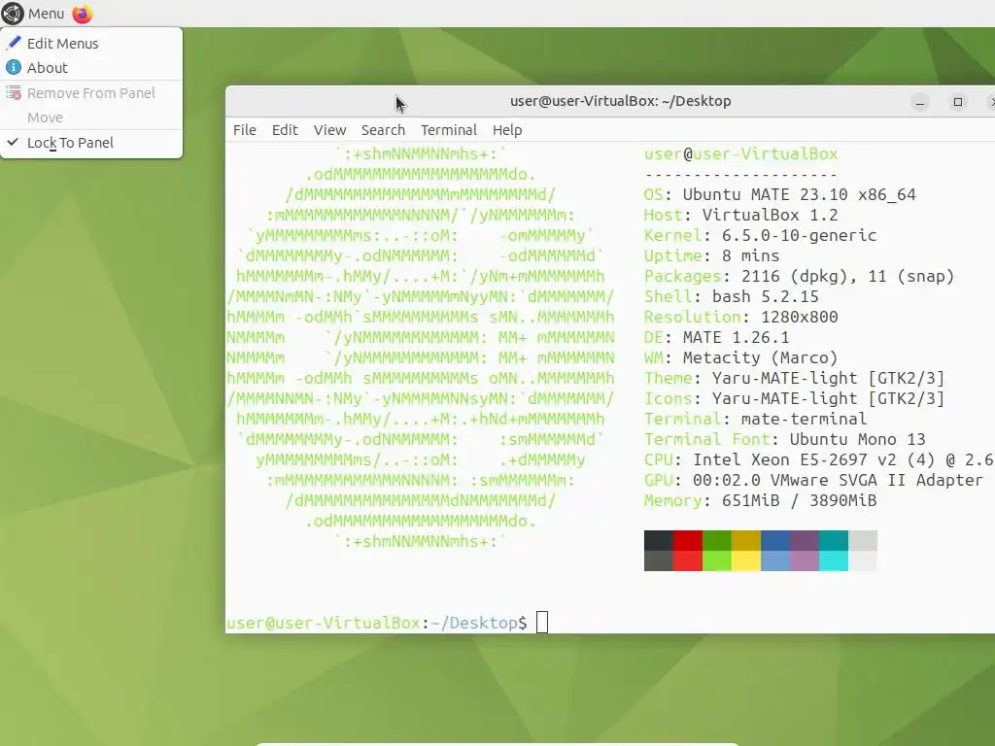Click the "Resolution: 1280x800" line
This screenshot has width=995, height=746.
pyautogui.click(x=741, y=317)
